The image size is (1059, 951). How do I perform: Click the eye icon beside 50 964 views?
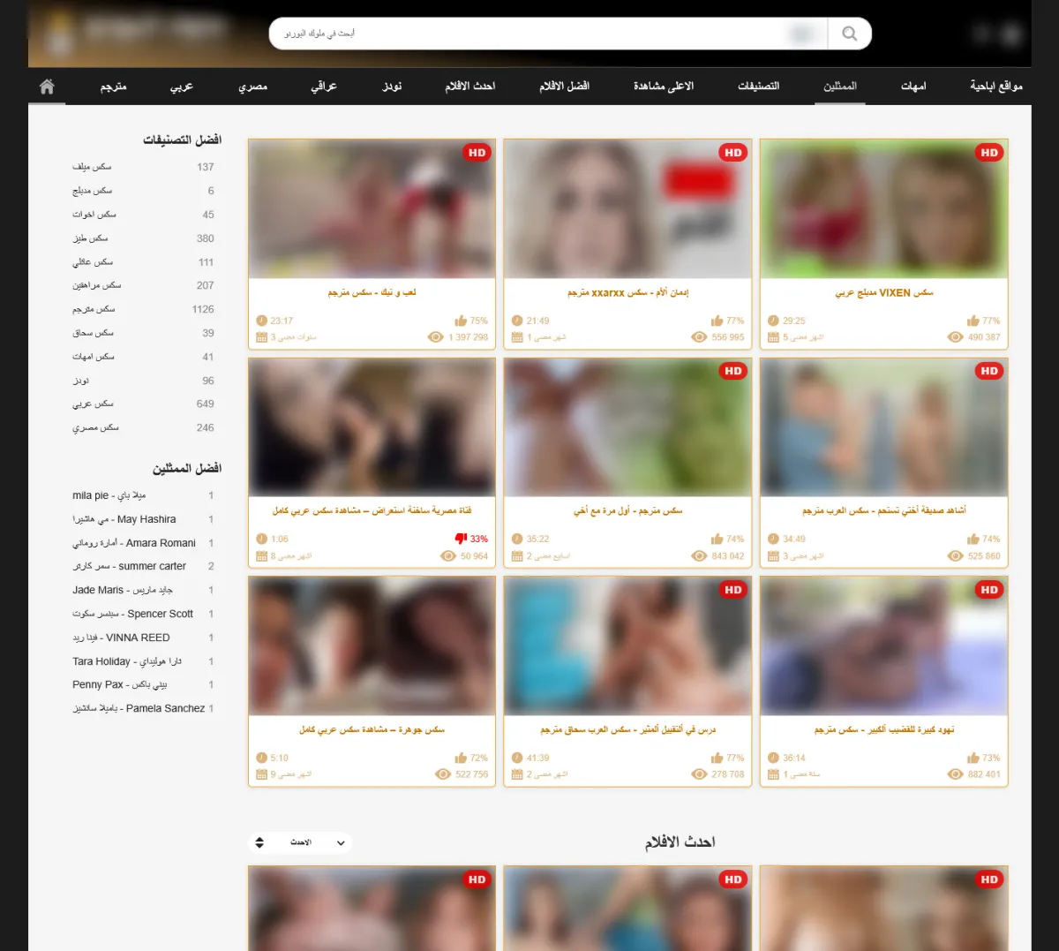point(447,556)
